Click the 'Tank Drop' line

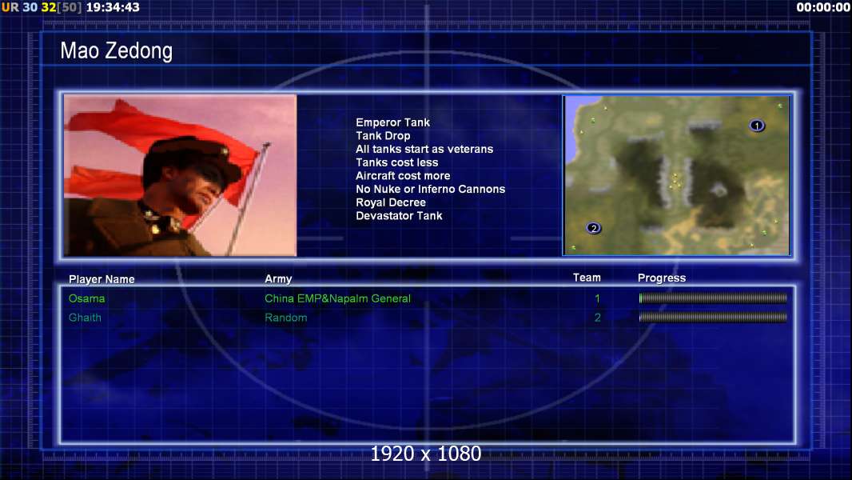click(x=383, y=136)
